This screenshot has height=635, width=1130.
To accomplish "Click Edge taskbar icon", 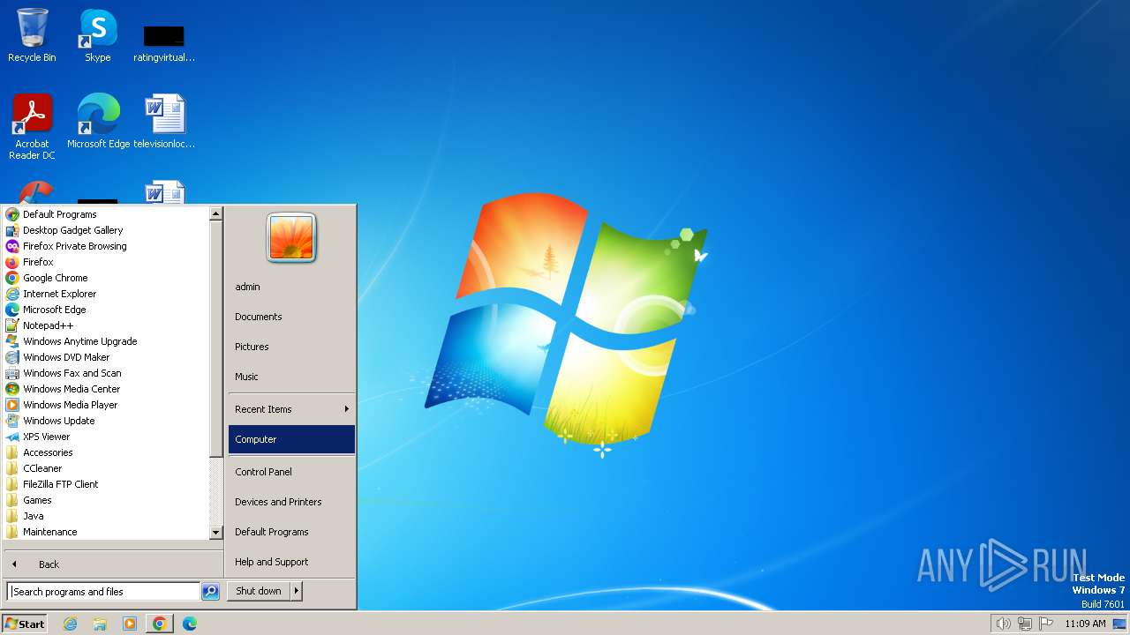I will [x=190, y=624].
